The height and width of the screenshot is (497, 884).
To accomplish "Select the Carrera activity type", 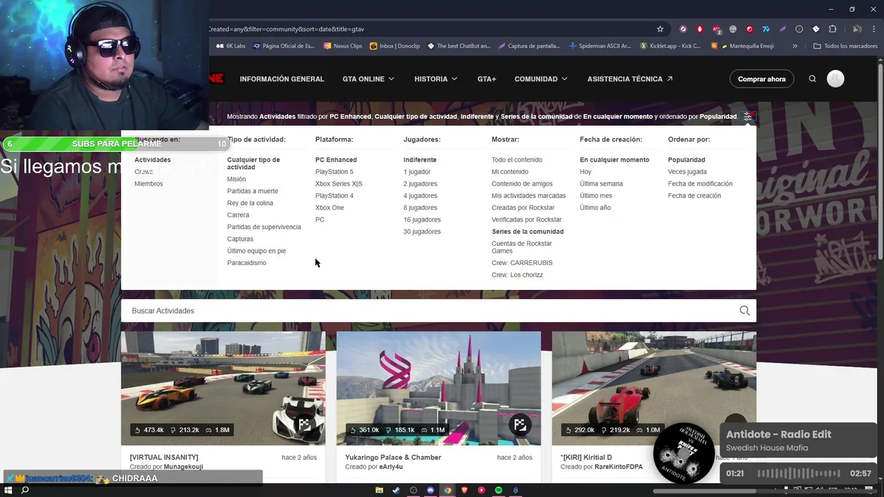I will 238,215.
